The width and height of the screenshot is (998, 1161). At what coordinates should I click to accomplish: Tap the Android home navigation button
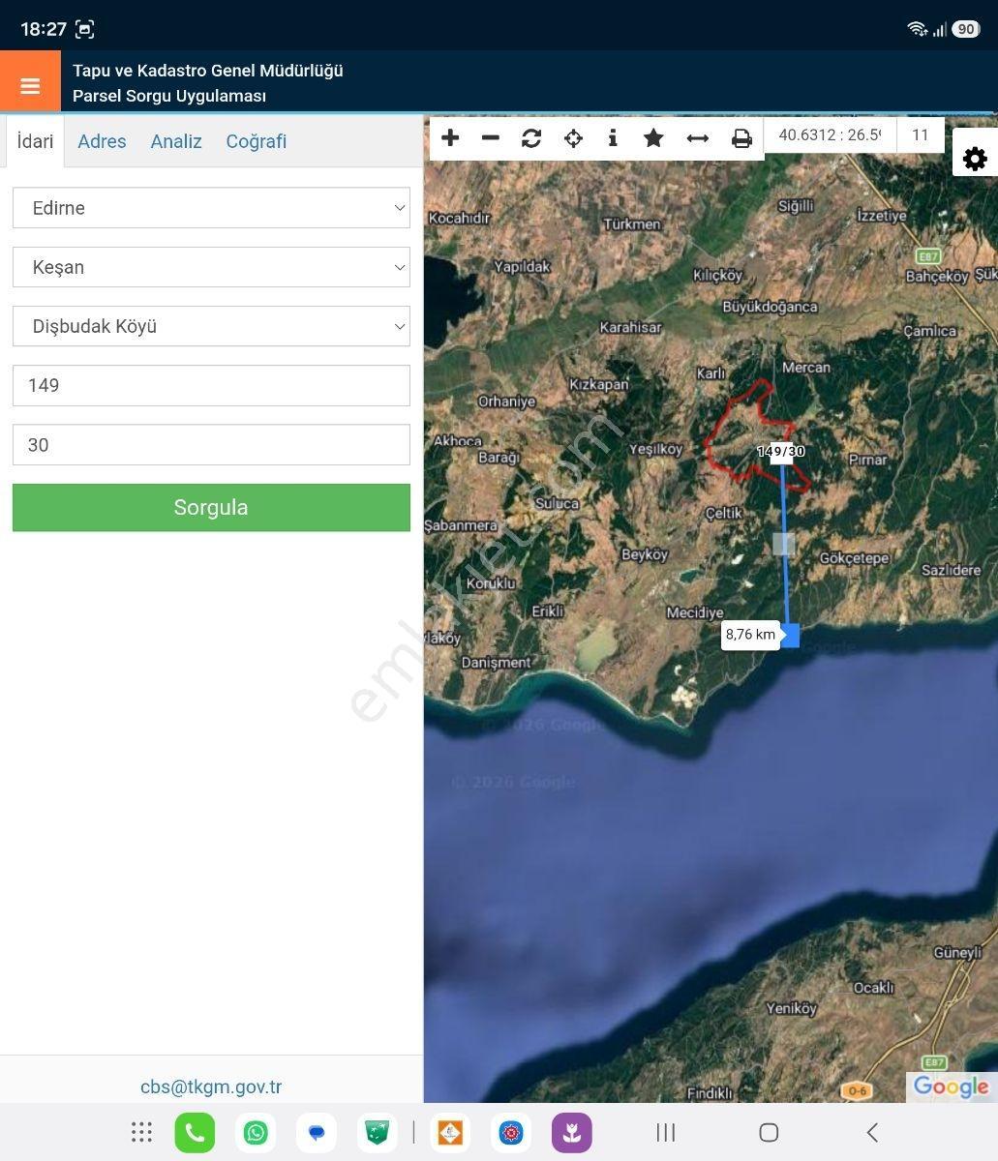(769, 1132)
